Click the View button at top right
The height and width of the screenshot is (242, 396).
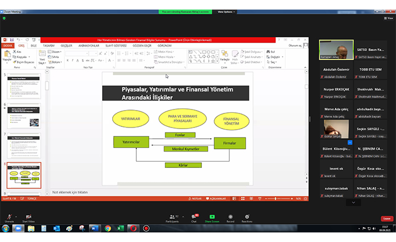389,18
